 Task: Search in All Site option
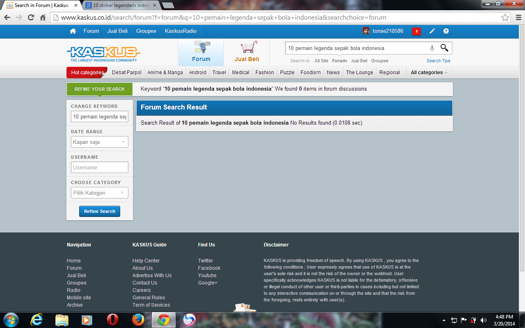point(321,61)
